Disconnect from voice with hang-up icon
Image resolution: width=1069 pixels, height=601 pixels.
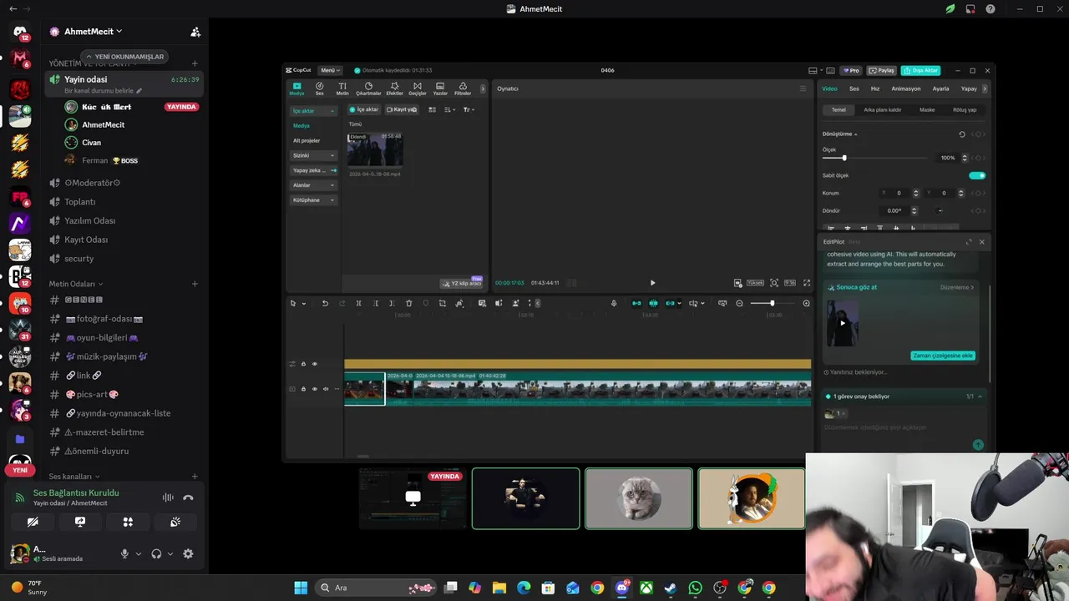point(188,497)
